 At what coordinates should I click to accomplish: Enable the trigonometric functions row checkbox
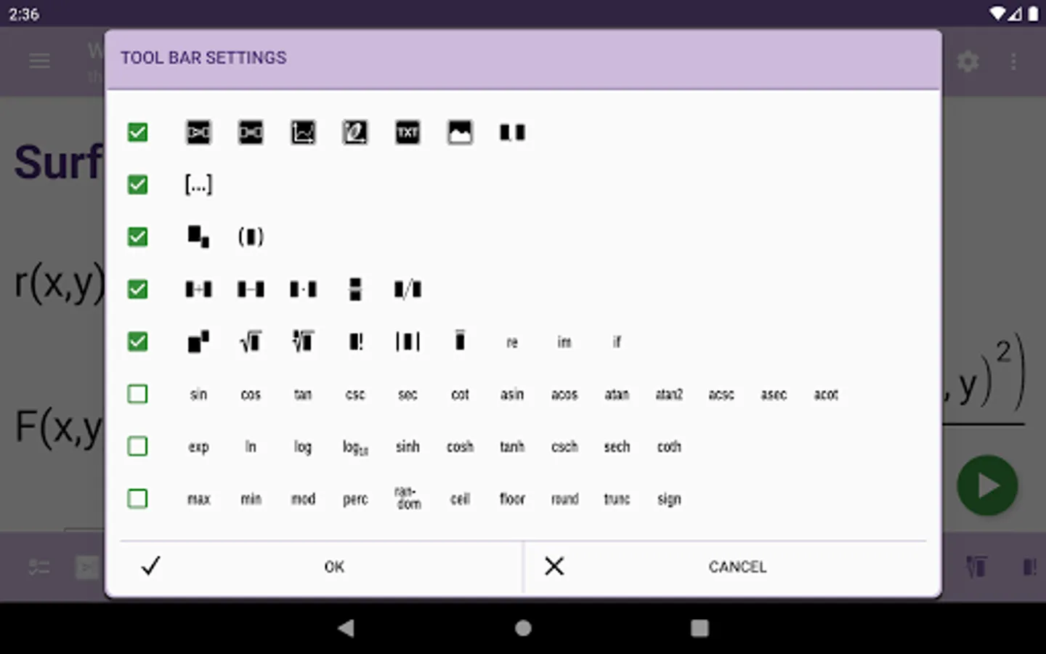coord(137,394)
